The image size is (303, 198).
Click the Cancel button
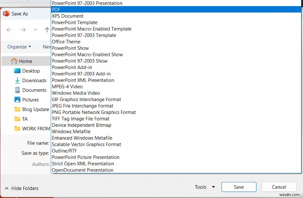(x=279, y=187)
